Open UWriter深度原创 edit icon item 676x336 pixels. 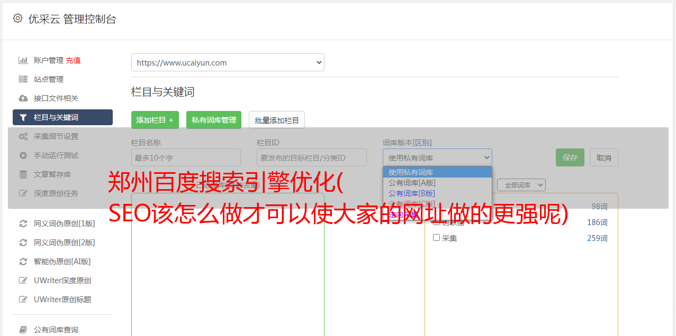tap(23, 281)
